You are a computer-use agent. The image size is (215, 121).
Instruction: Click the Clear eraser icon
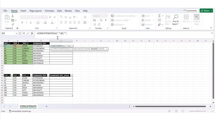[159, 25]
